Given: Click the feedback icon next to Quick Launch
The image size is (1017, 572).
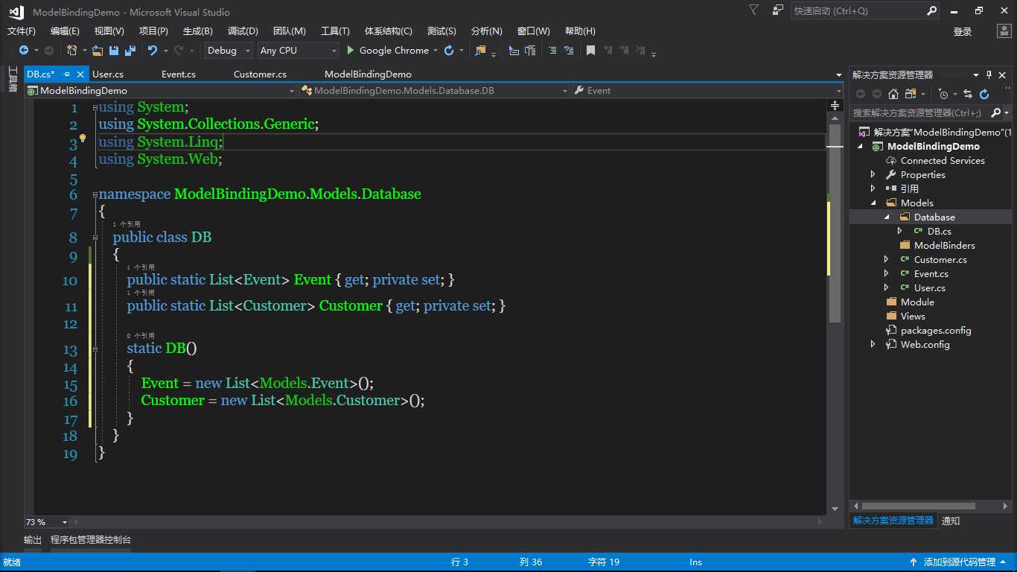Looking at the screenshot, I should pos(778,10).
